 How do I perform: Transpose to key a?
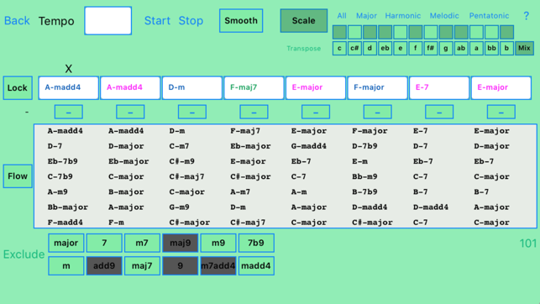pyautogui.click(x=476, y=48)
